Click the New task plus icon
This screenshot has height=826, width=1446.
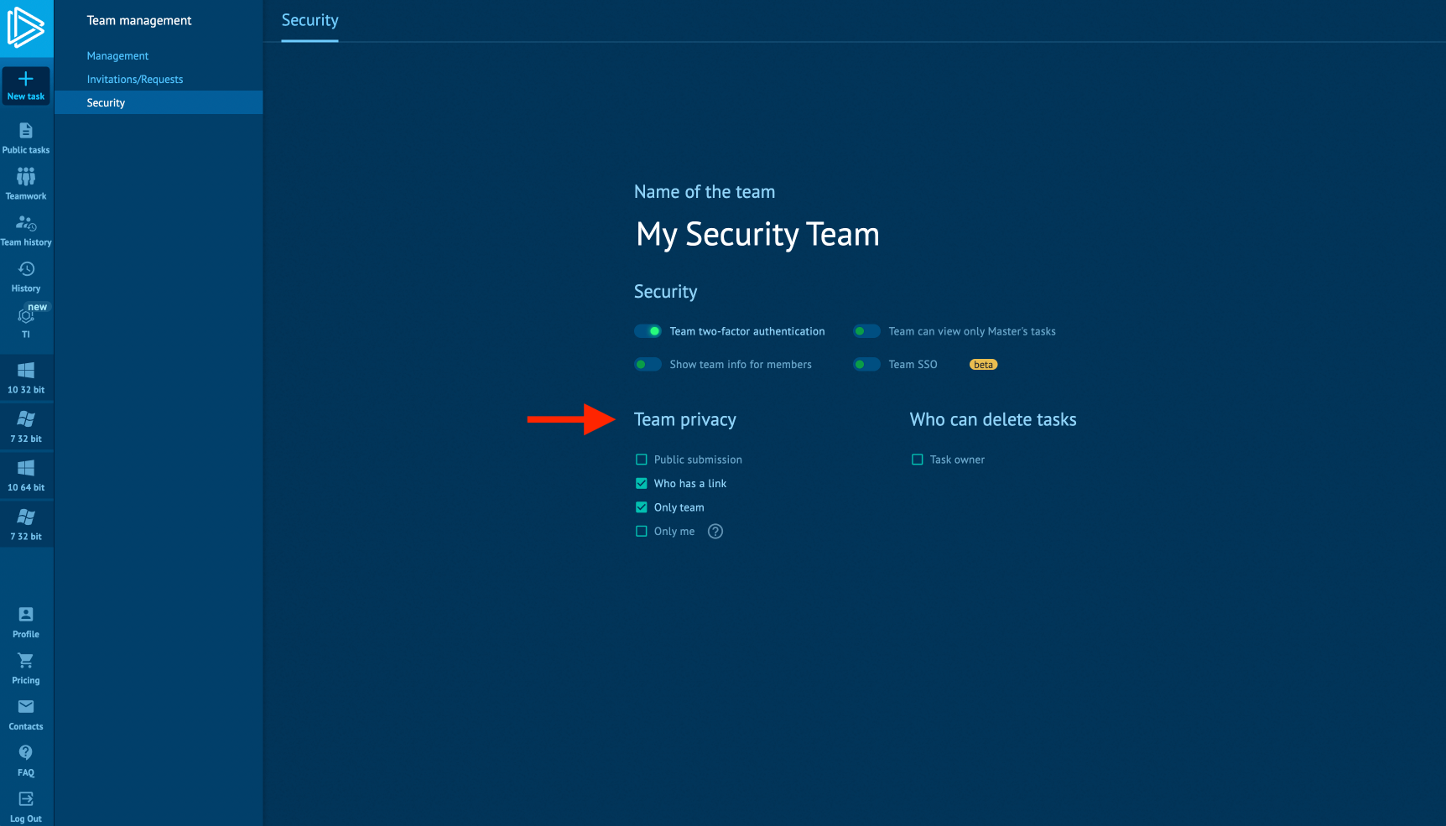pos(26,80)
